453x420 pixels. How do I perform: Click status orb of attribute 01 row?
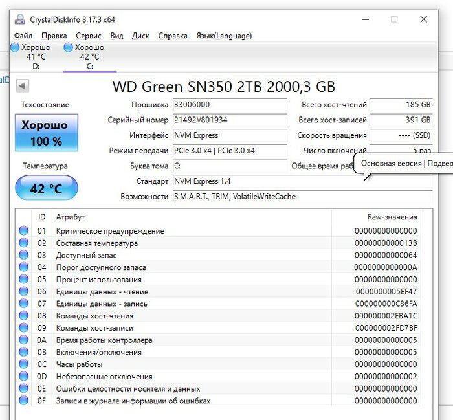24,230
